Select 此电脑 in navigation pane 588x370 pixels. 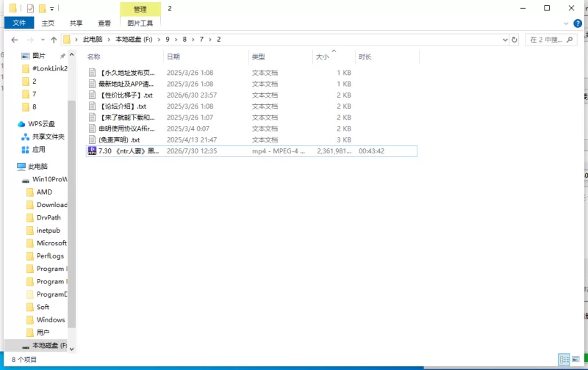pos(37,166)
